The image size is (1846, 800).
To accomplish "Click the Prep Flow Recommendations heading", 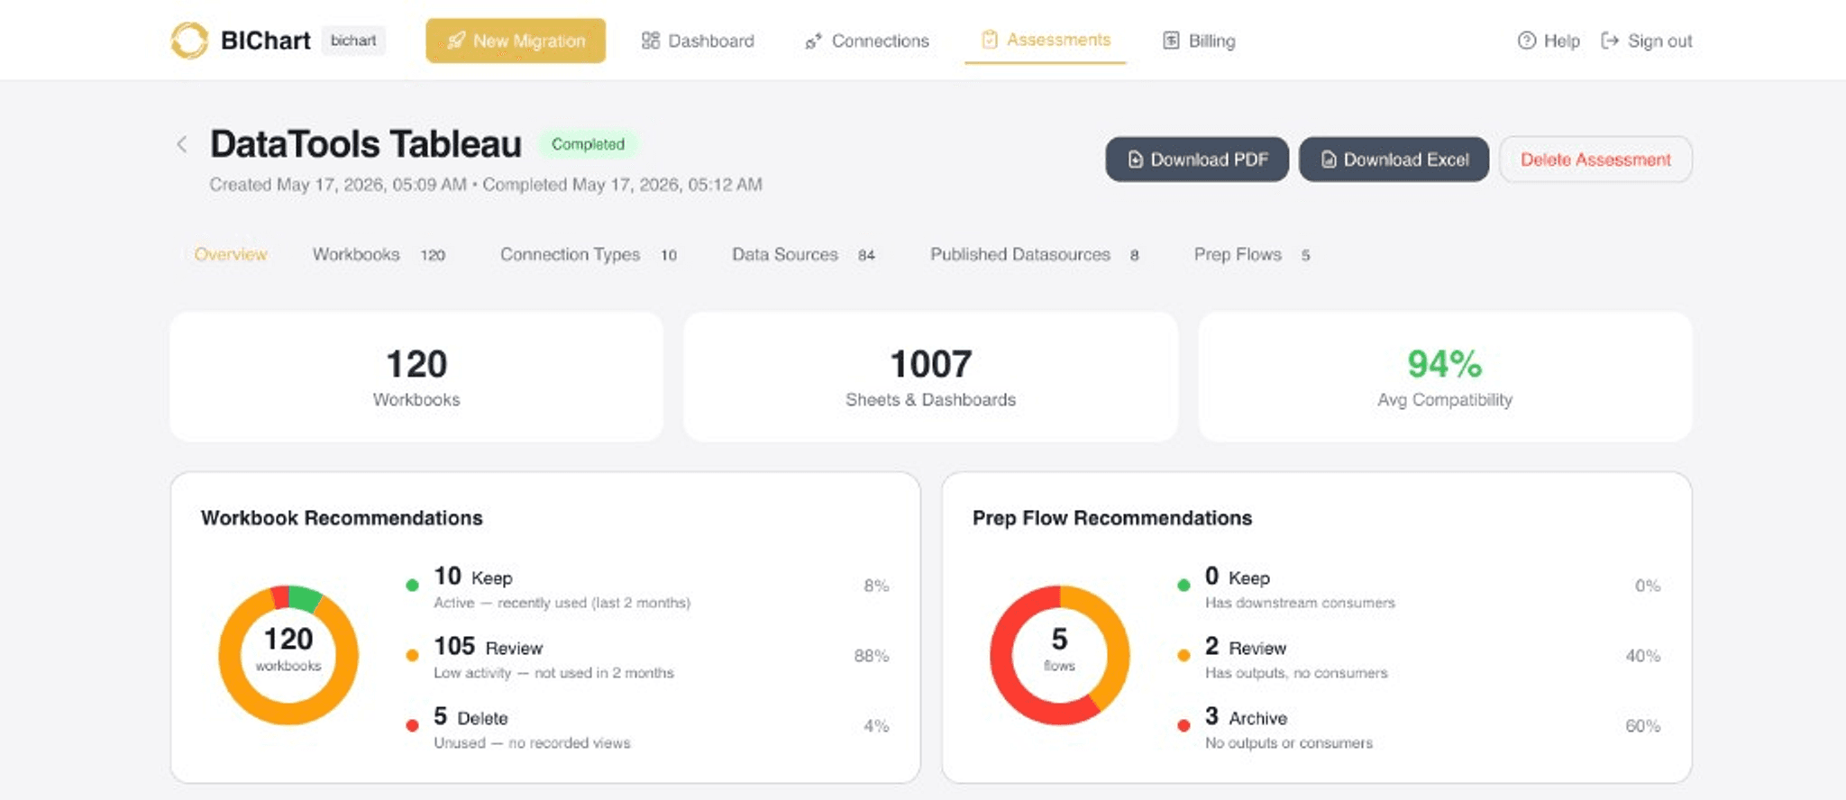I will (1112, 518).
